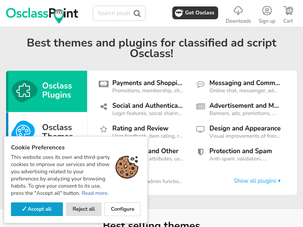Click "Online chat, messenger, ad..." description

pos(243,90)
